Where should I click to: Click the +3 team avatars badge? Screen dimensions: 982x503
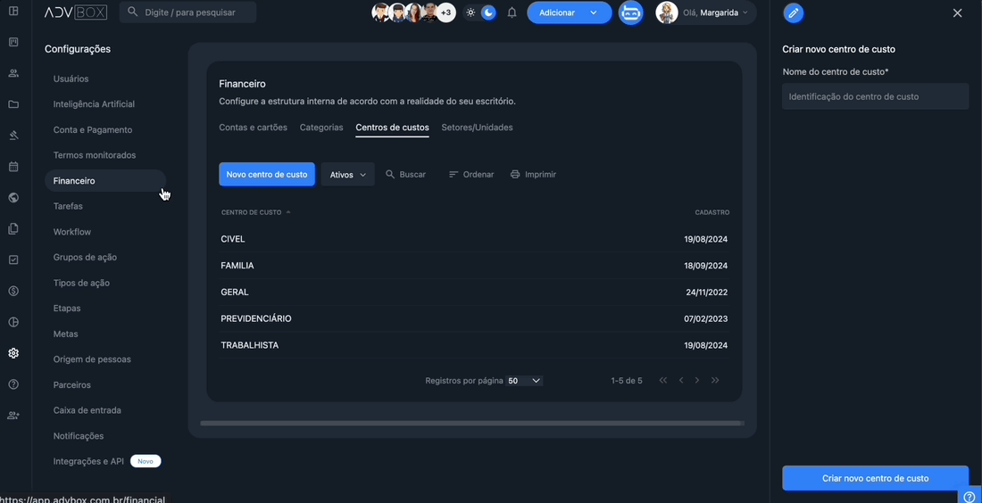(445, 12)
